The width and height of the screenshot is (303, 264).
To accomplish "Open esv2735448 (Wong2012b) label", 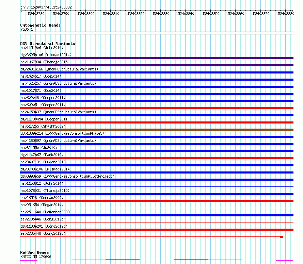I will click(x=43, y=233).
